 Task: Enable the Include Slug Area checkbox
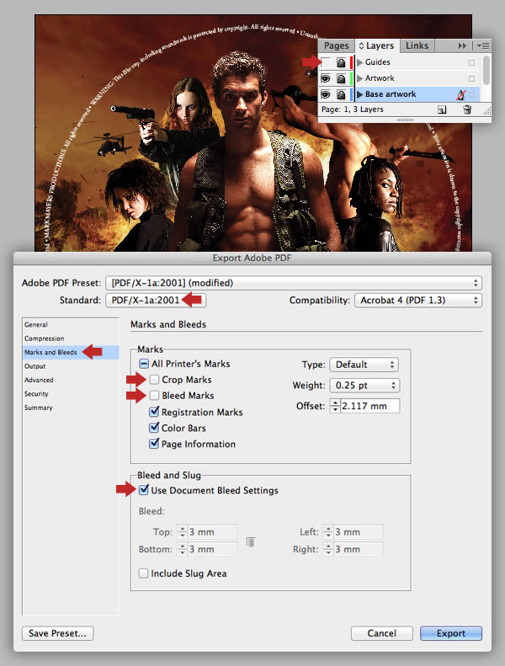coord(144,573)
